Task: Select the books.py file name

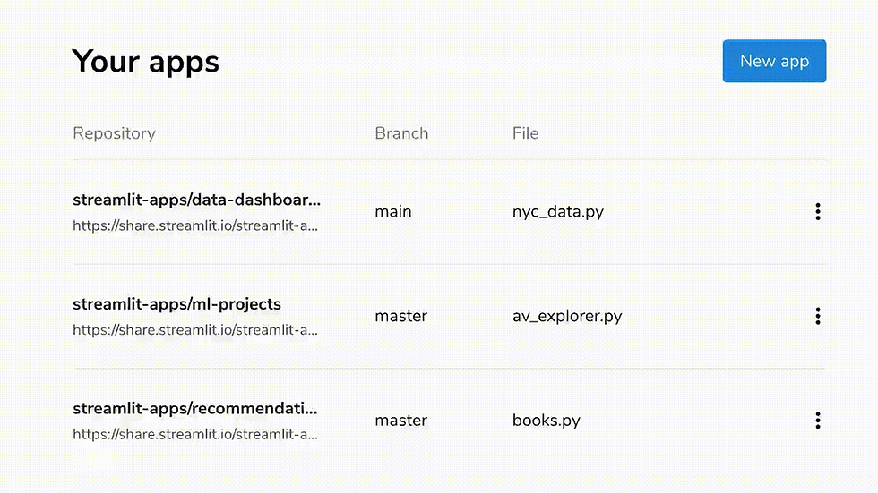Action: tap(547, 421)
